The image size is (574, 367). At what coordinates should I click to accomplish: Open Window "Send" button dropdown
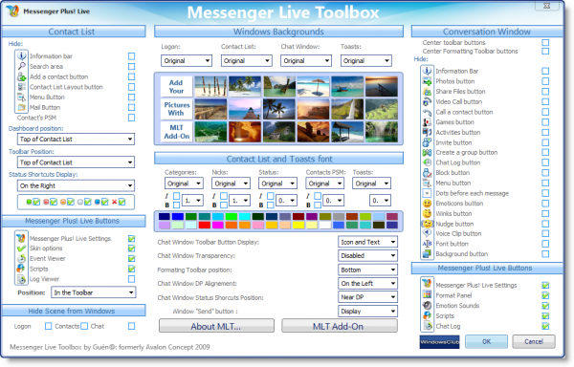click(x=367, y=312)
